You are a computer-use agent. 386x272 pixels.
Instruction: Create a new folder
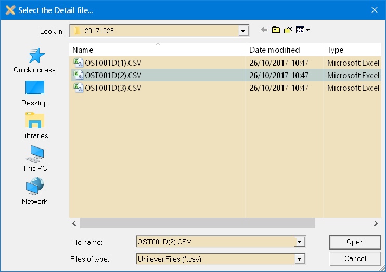(x=288, y=30)
